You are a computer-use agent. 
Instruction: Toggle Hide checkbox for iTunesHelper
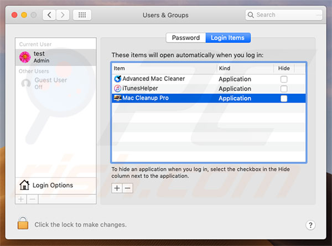coord(284,89)
